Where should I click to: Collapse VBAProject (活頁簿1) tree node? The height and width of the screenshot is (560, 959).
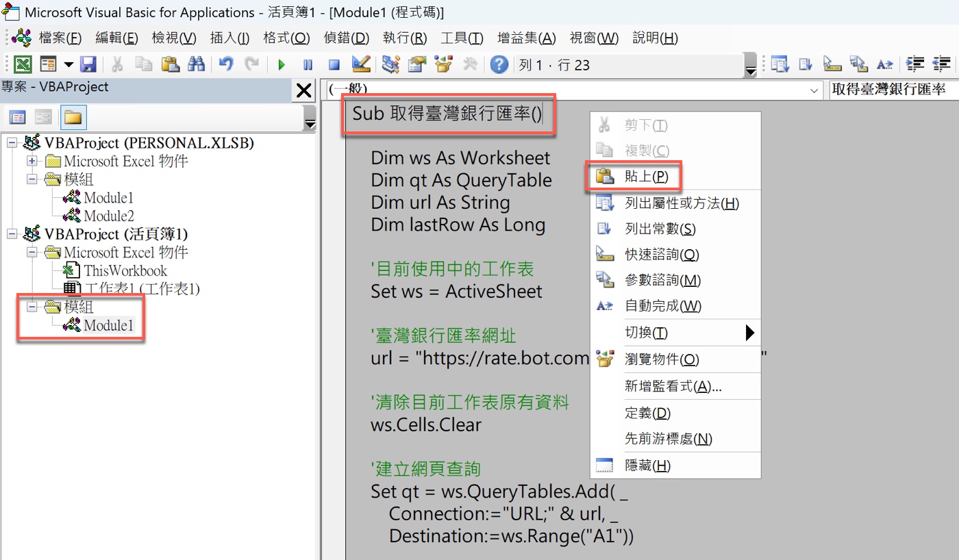[12, 234]
